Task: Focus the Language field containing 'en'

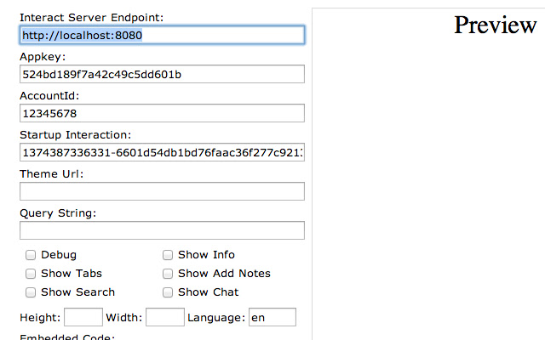Action: tap(272, 317)
